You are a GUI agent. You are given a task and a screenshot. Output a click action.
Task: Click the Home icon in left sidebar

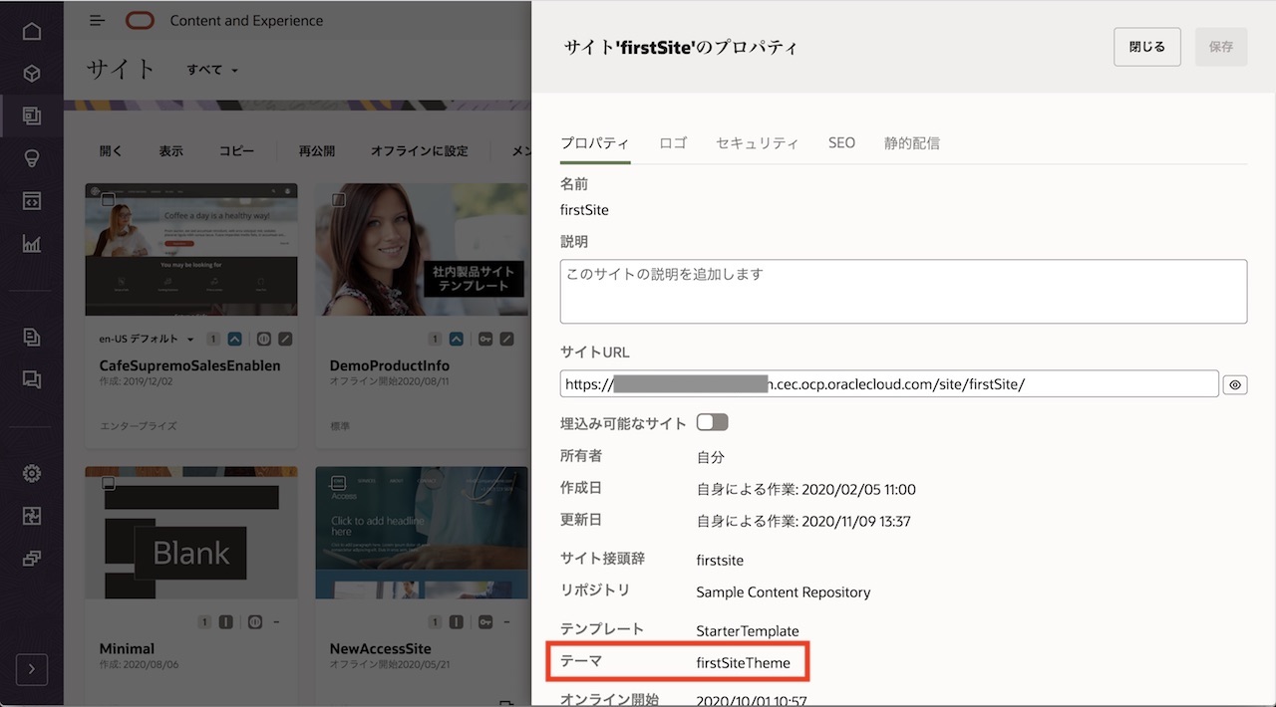(x=32, y=31)
